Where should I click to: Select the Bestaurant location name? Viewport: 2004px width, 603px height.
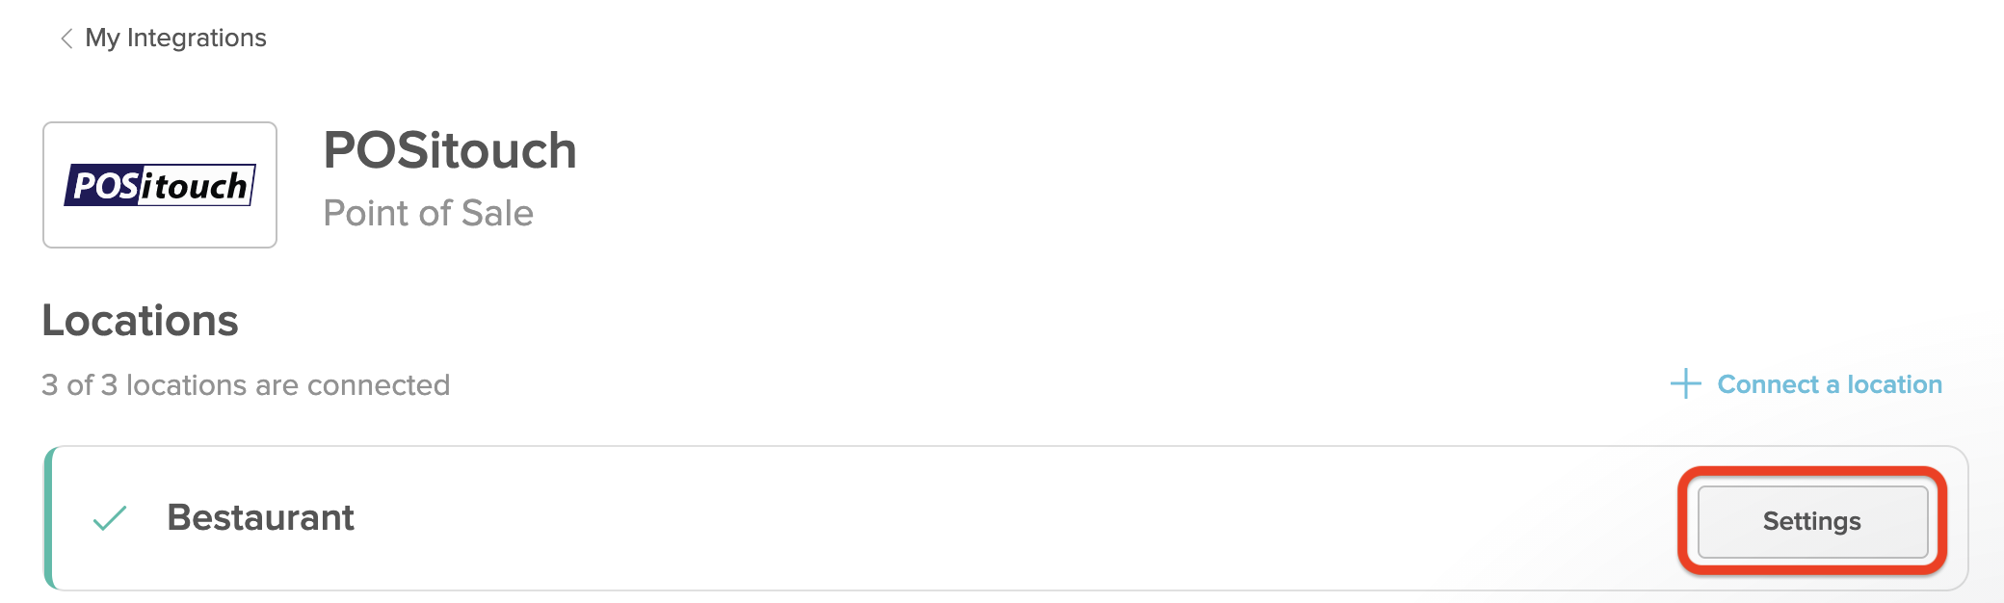click(260, 518)
